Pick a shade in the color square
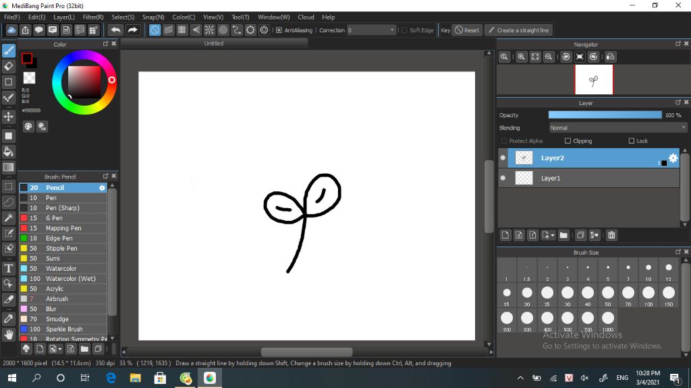691x388 pixels. tap(84, 82)
